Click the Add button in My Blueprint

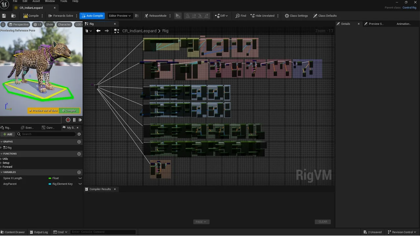pos(8,134)
